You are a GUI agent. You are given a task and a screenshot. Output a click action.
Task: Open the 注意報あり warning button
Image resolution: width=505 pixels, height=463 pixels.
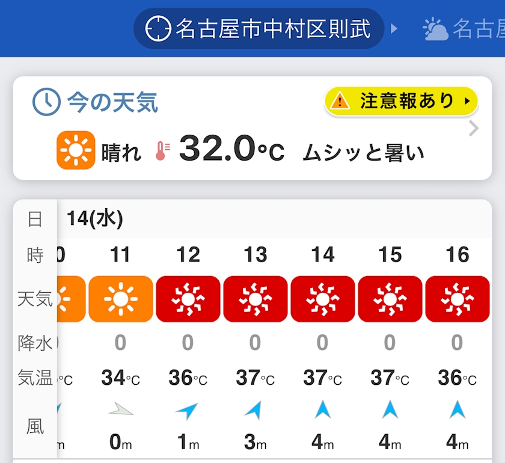click(401, 101)
